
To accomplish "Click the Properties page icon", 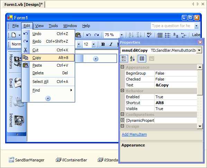I will pyautogui.click(x=142, y=59).
